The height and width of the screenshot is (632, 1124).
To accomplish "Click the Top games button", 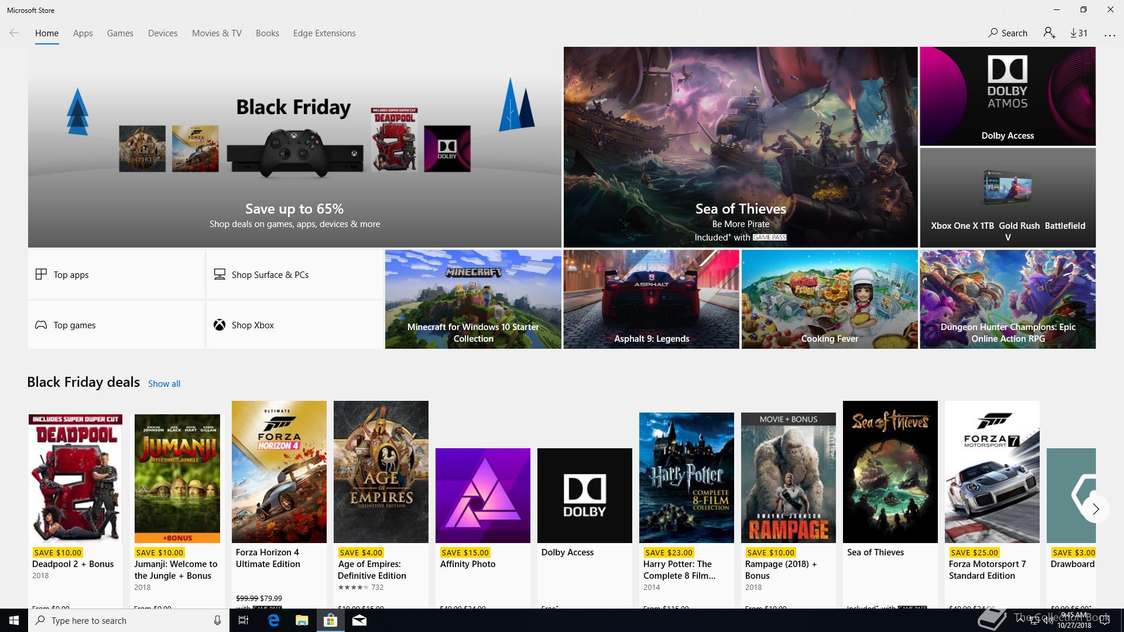I will coord(116,325).
